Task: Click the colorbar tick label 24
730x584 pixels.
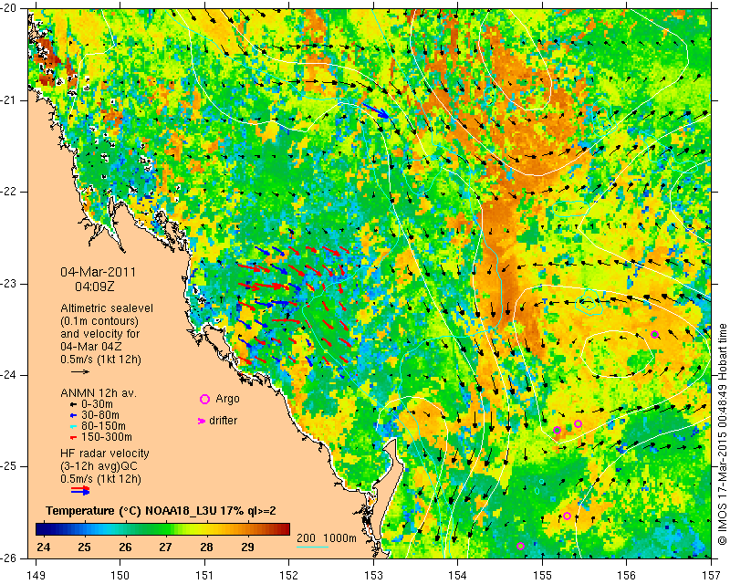Action: click(43, 547)
